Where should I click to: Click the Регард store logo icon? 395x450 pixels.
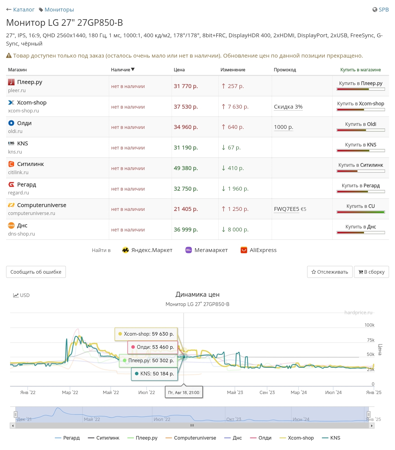pyautogui.click(x=11, y=185)
